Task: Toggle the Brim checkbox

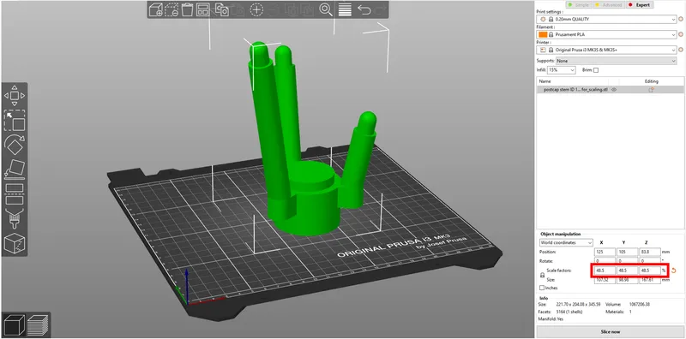Action: [x=596, y=70]
